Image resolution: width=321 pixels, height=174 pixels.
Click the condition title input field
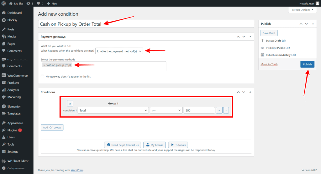coord(146,24)
